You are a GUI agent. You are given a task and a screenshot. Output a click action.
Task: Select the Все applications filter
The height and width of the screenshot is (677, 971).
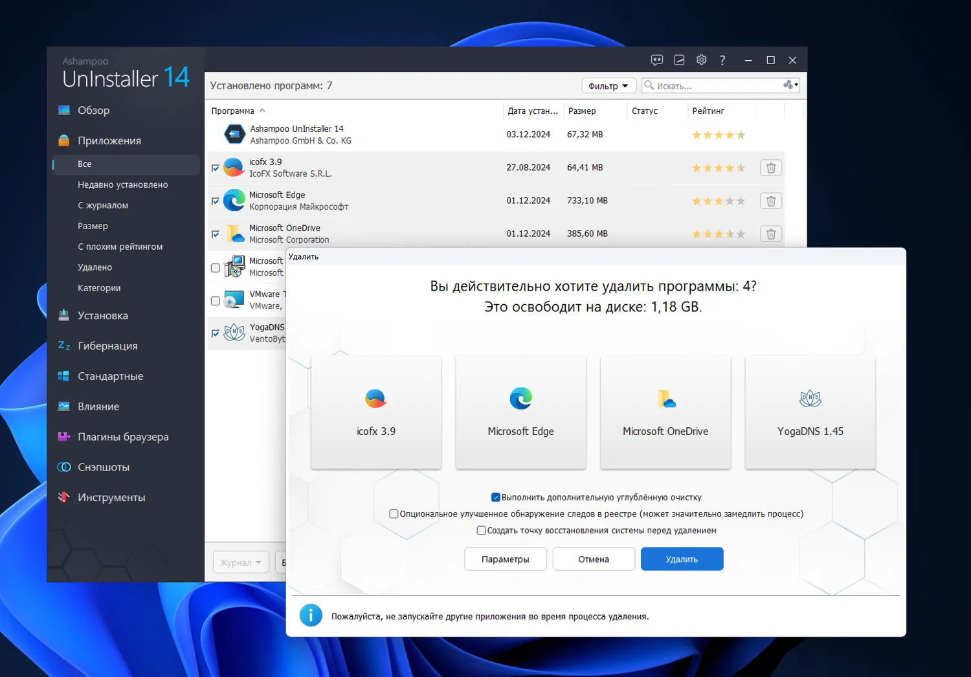click(x=126, y=164)
